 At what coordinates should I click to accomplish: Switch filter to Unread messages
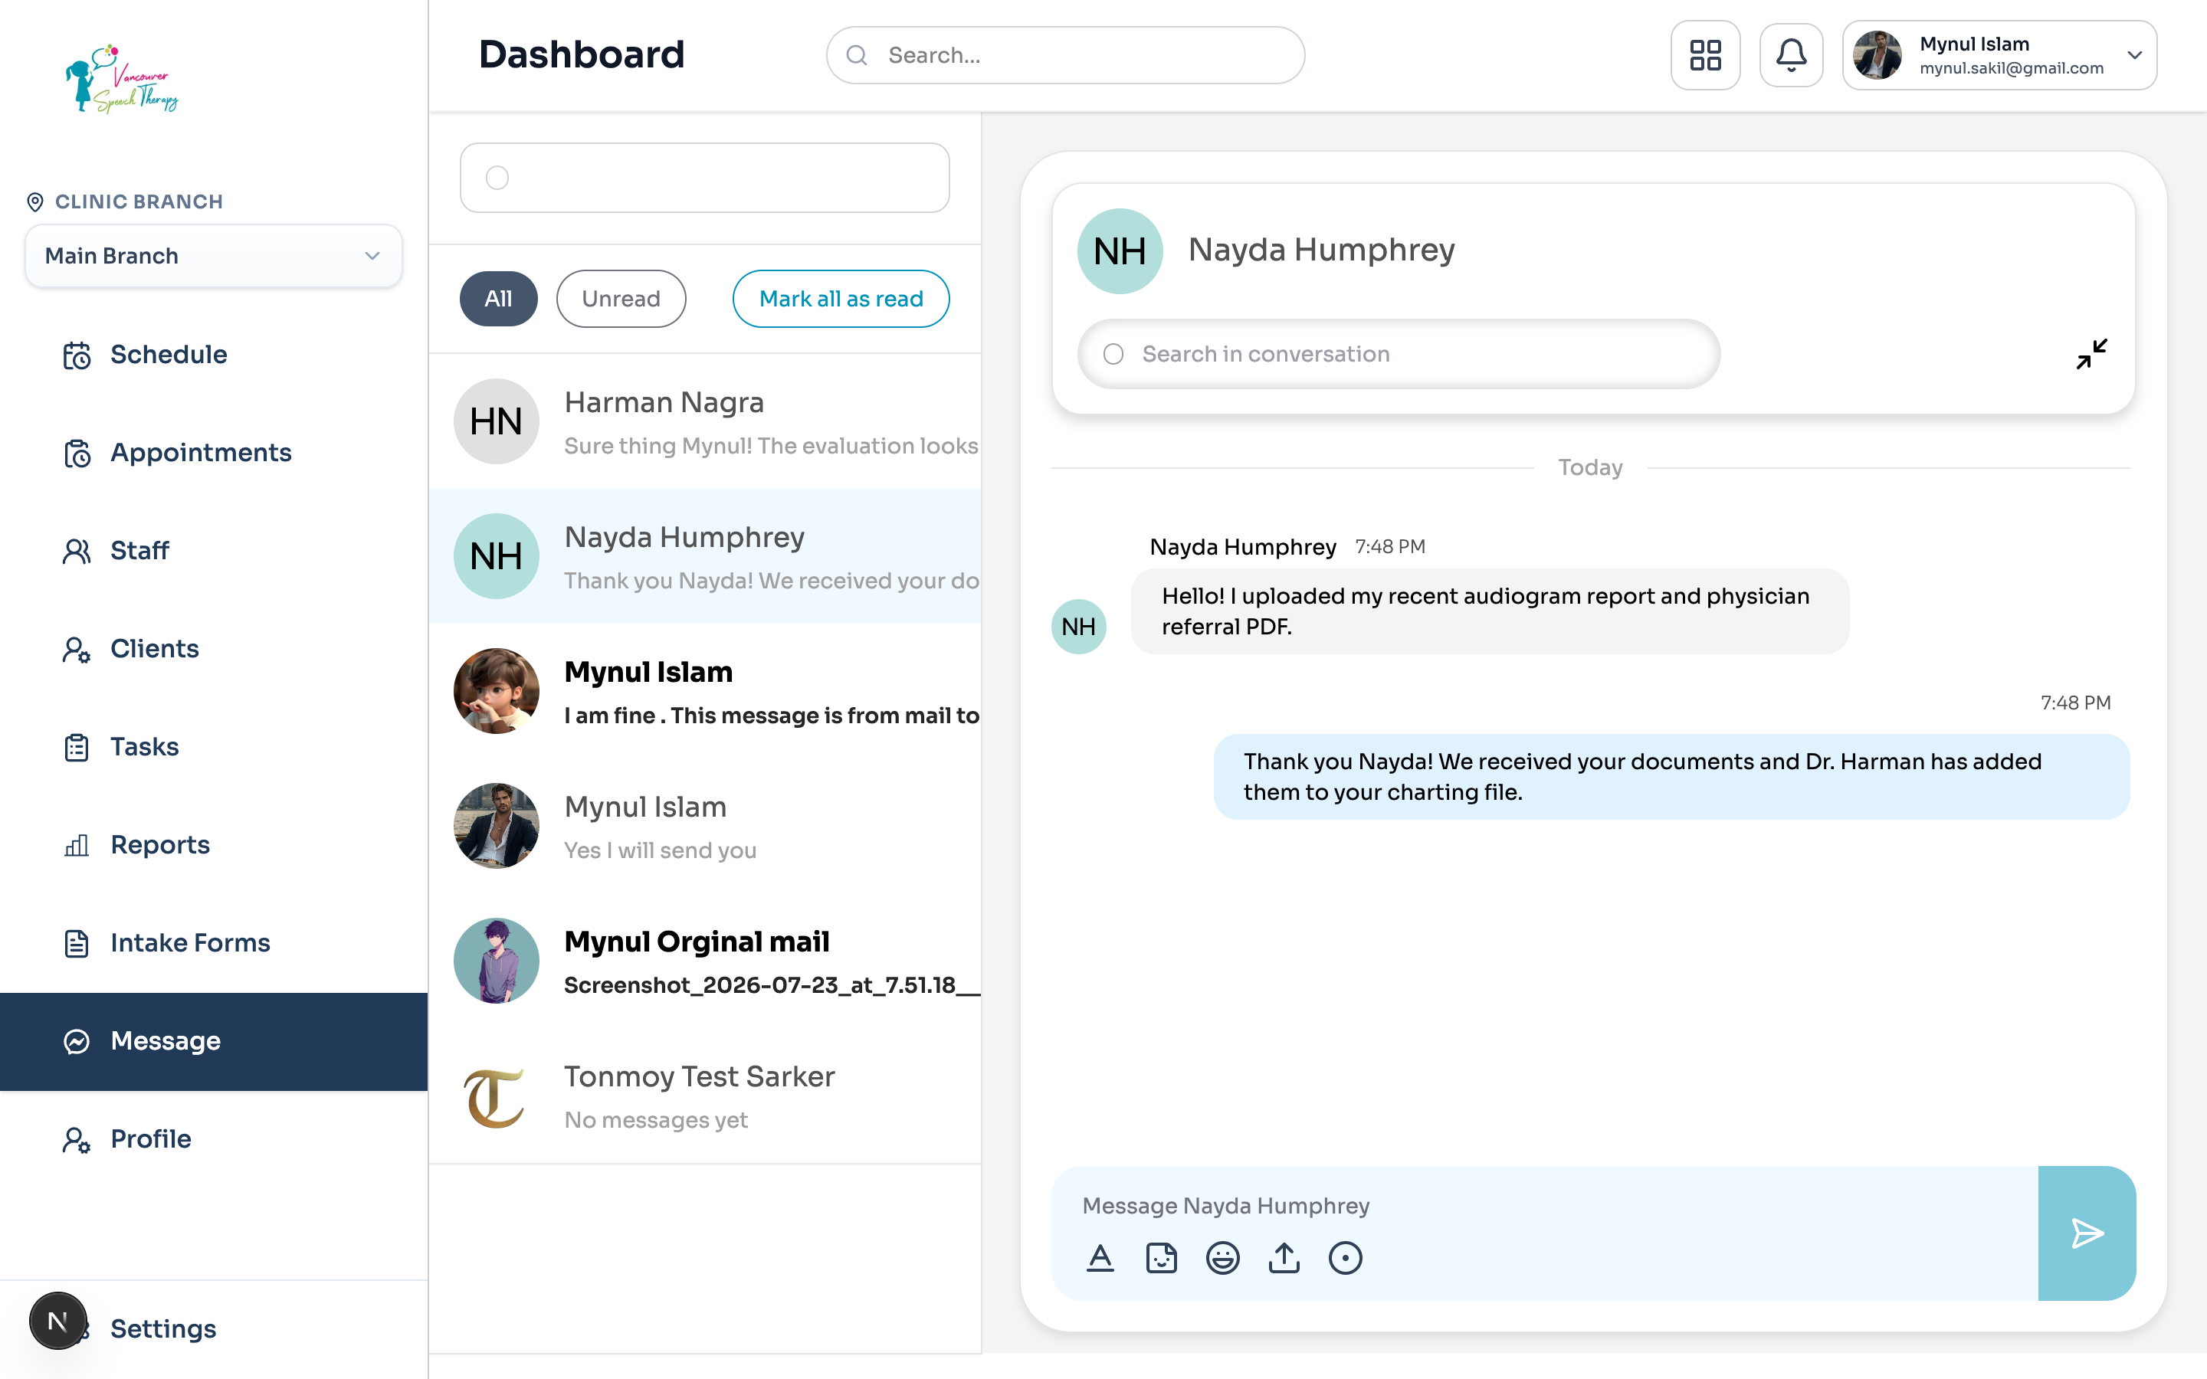point(621,298)
